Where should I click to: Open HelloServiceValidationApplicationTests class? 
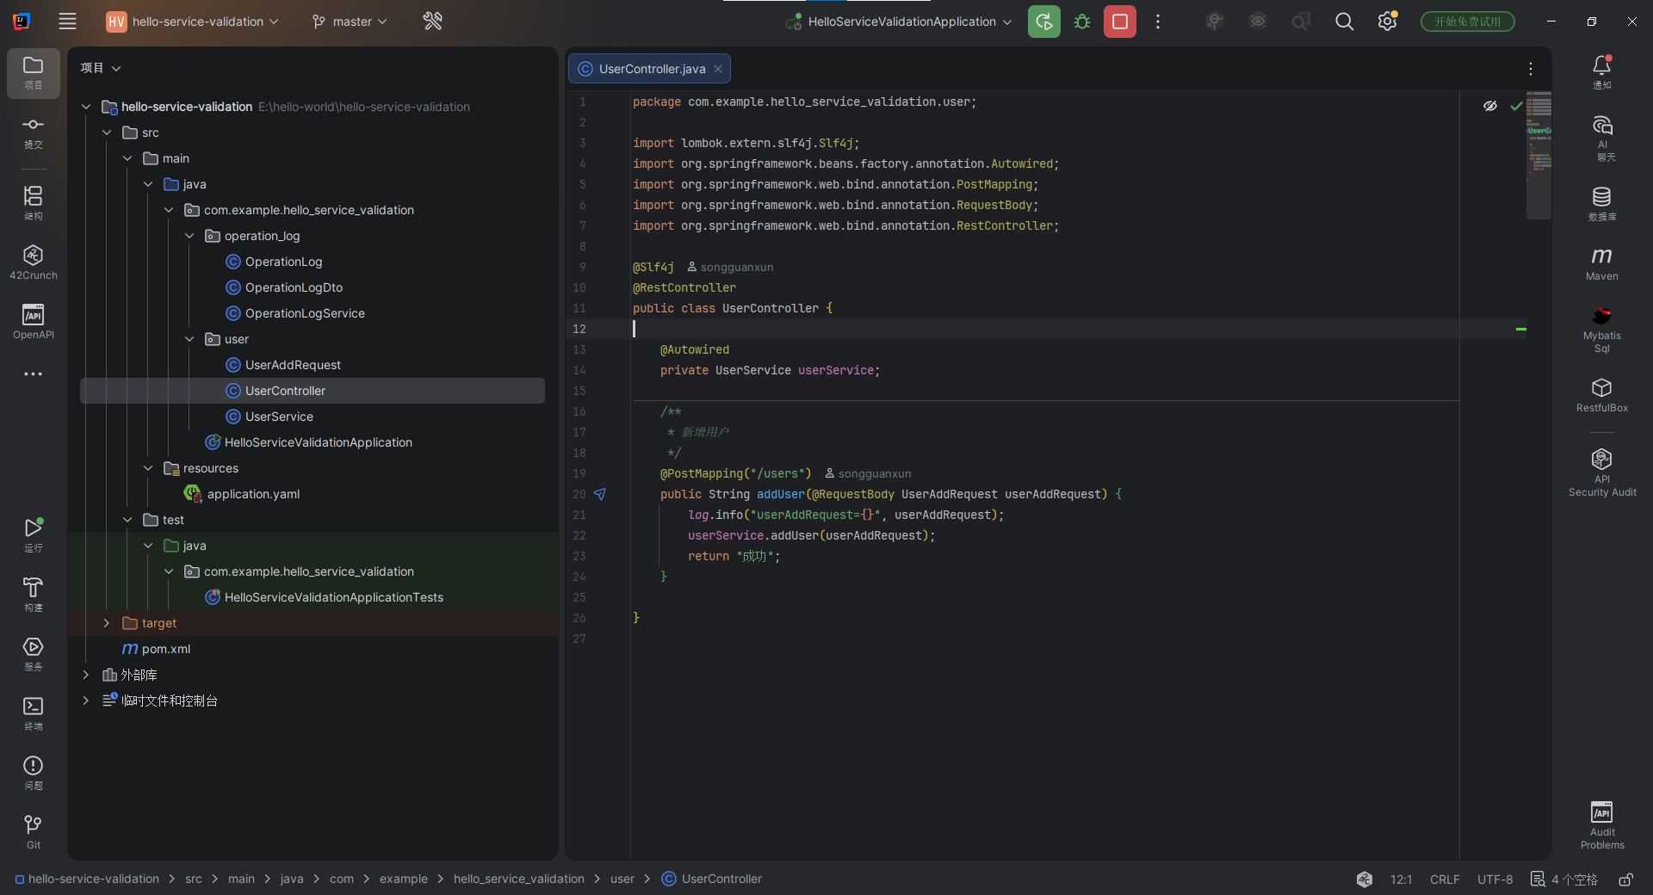(x=334, y=597)
